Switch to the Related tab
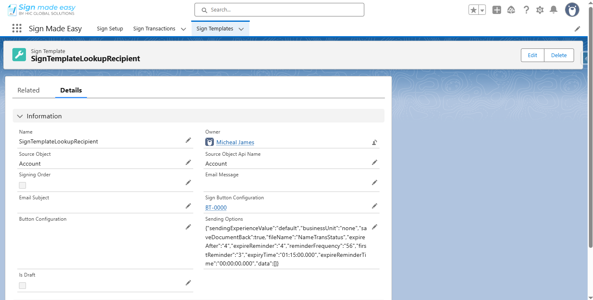593x300 pixels. [28, 90]
